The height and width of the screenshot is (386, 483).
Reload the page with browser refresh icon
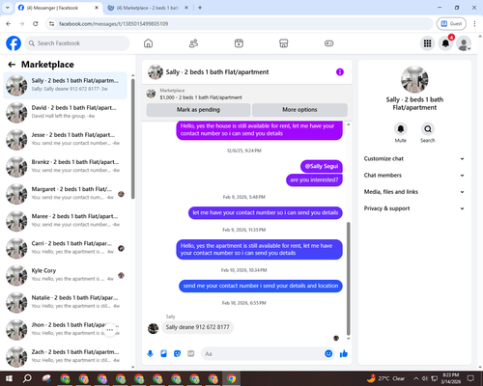(x=36, y=23)
